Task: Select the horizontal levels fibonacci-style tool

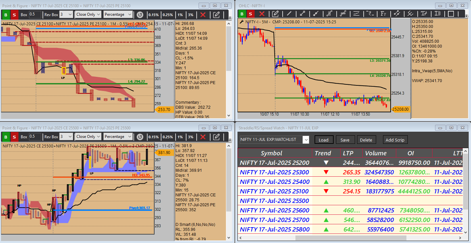Action: pyautogui.click(x=343, y=14)
